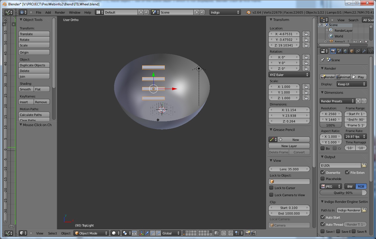This screenshot has width=376, height=239.
Task: Disable the Overwrite checkbox
Action: pyautogui.click(x=323, y=172)
